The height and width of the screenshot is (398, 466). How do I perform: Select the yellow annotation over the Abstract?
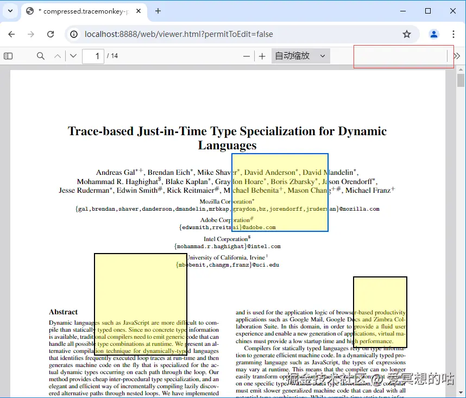pyautogui.click(x=141, y=304)
